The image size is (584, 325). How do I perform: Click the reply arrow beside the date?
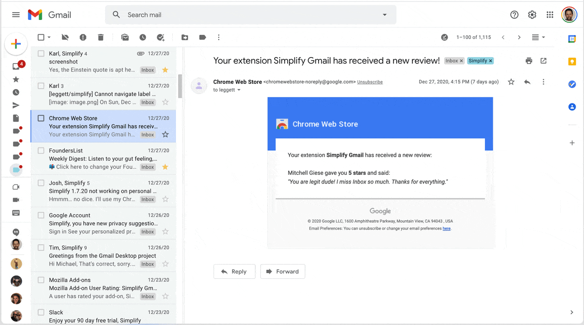527,82
